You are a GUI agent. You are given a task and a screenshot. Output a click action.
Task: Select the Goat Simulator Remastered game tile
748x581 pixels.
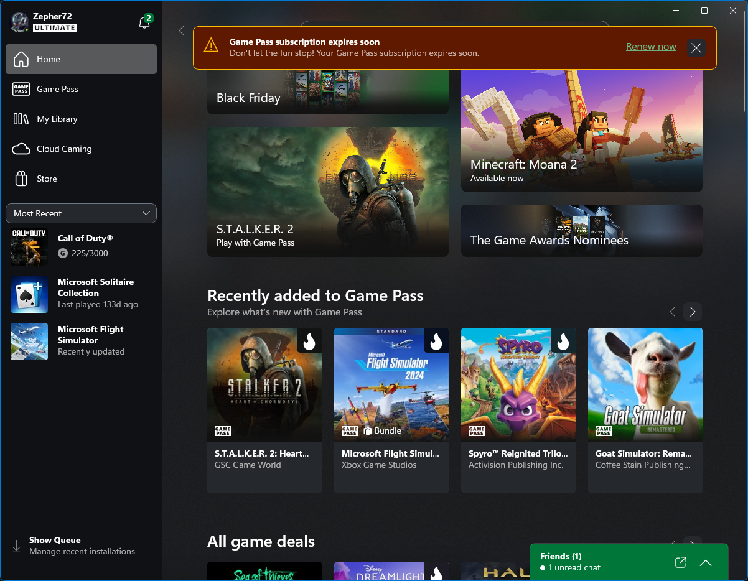tap(645, 410)
